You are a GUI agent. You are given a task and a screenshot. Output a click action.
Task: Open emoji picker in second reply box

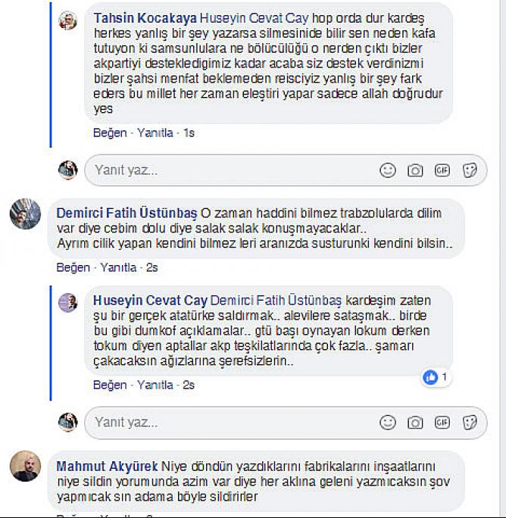(x=387, y=422)
